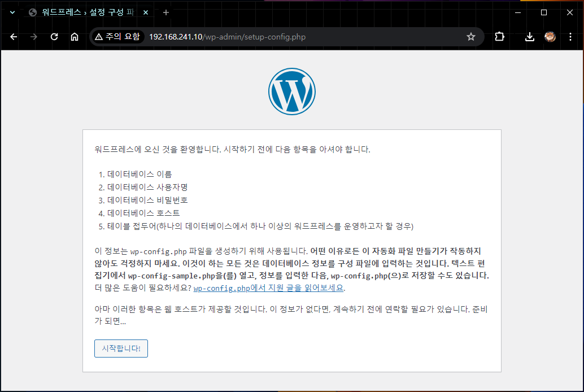Minimize the browser window

pos(518,12)
